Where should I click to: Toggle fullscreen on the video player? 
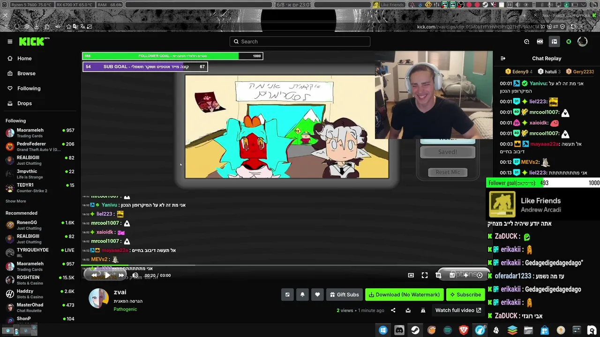tap(424, 275)
